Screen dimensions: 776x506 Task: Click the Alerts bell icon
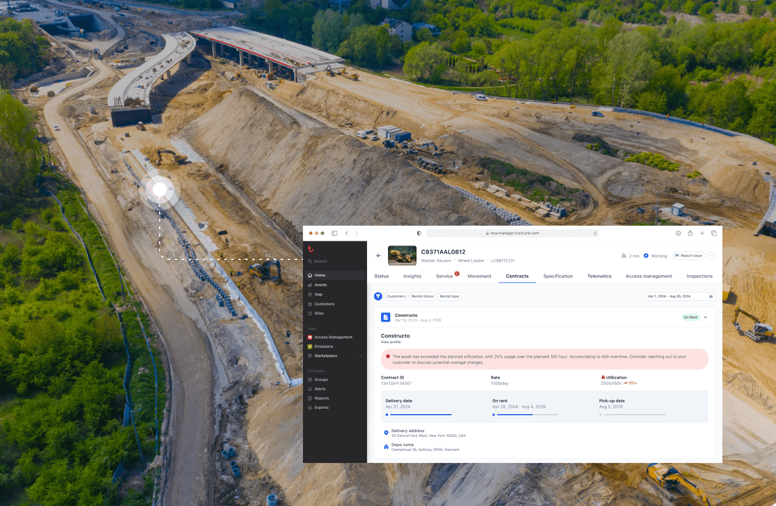(x=310, y=389)
